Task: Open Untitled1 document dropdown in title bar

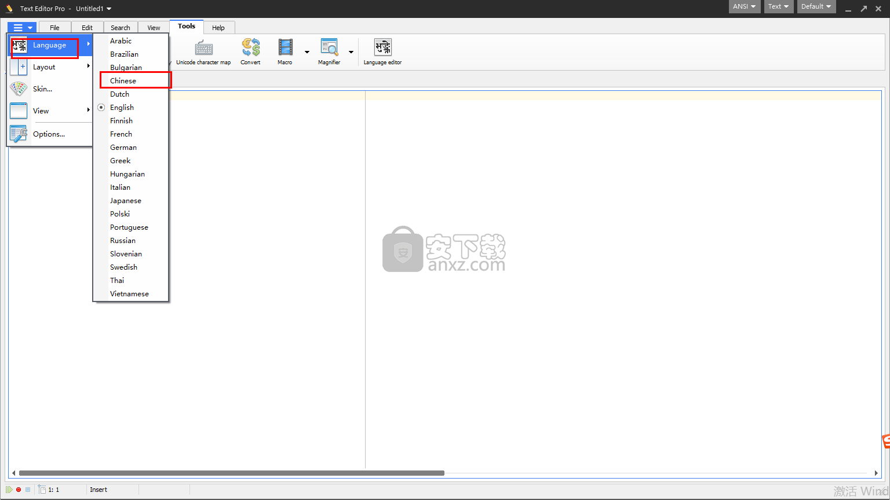Action: point(93,9)
